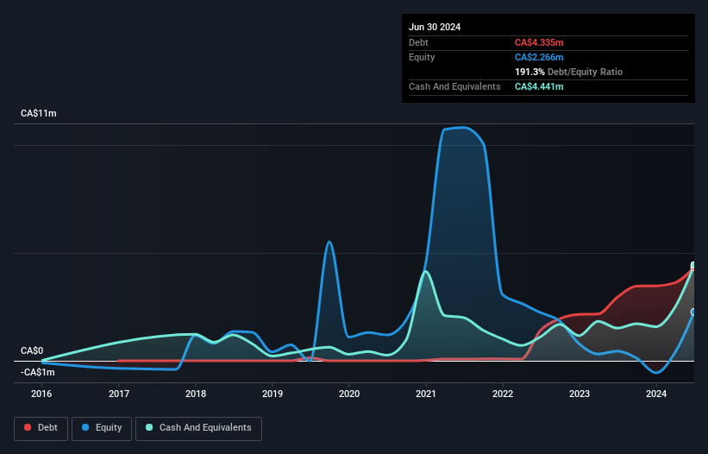Click the Cash And Equivalents tooltip label
The height and width of the screenshot is (454, 708).
pyautogui.click(x=454, y=86)
